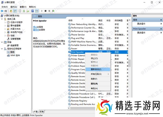Click the Start service play icon
The height and width of the screenshot is (117, 163).
click(x=42, y=11)
